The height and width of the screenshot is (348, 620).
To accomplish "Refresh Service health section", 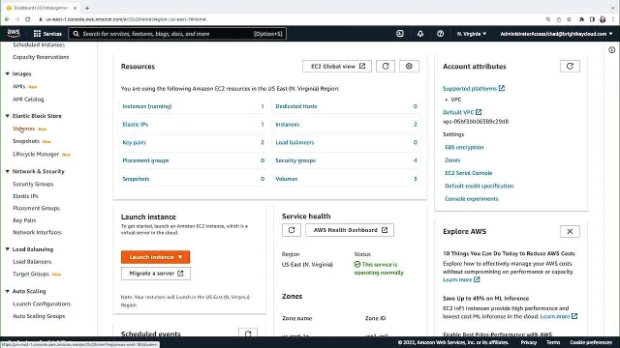I will tap(292, 230).
